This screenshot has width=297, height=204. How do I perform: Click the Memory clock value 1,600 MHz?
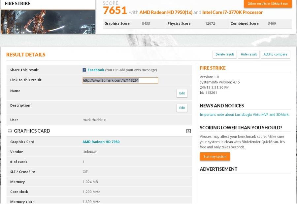[x=91, y=202]
